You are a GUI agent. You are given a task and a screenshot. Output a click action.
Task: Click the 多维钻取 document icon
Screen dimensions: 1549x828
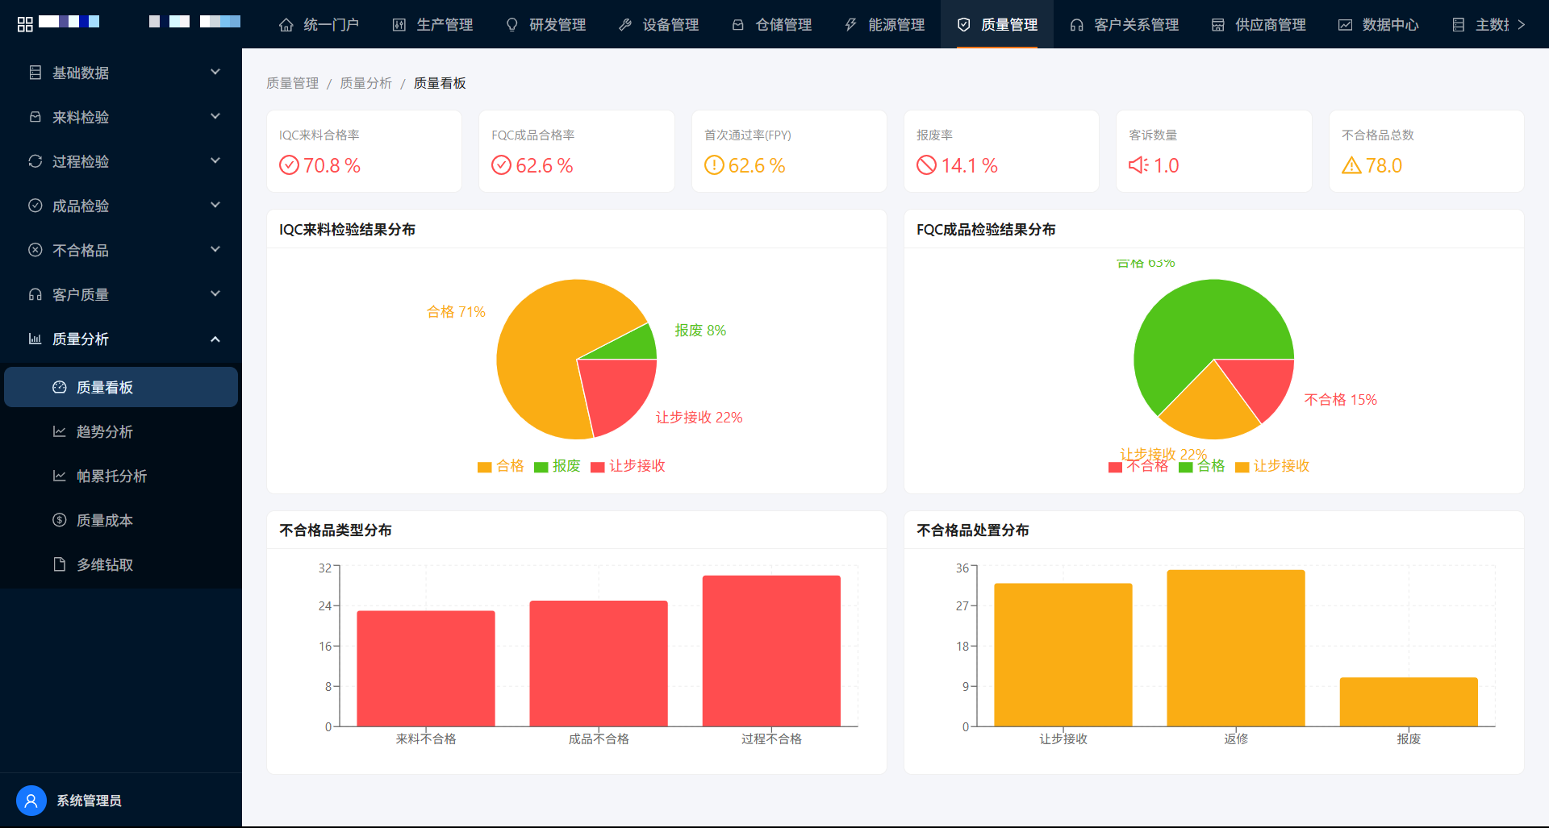(x=59, y=564)
